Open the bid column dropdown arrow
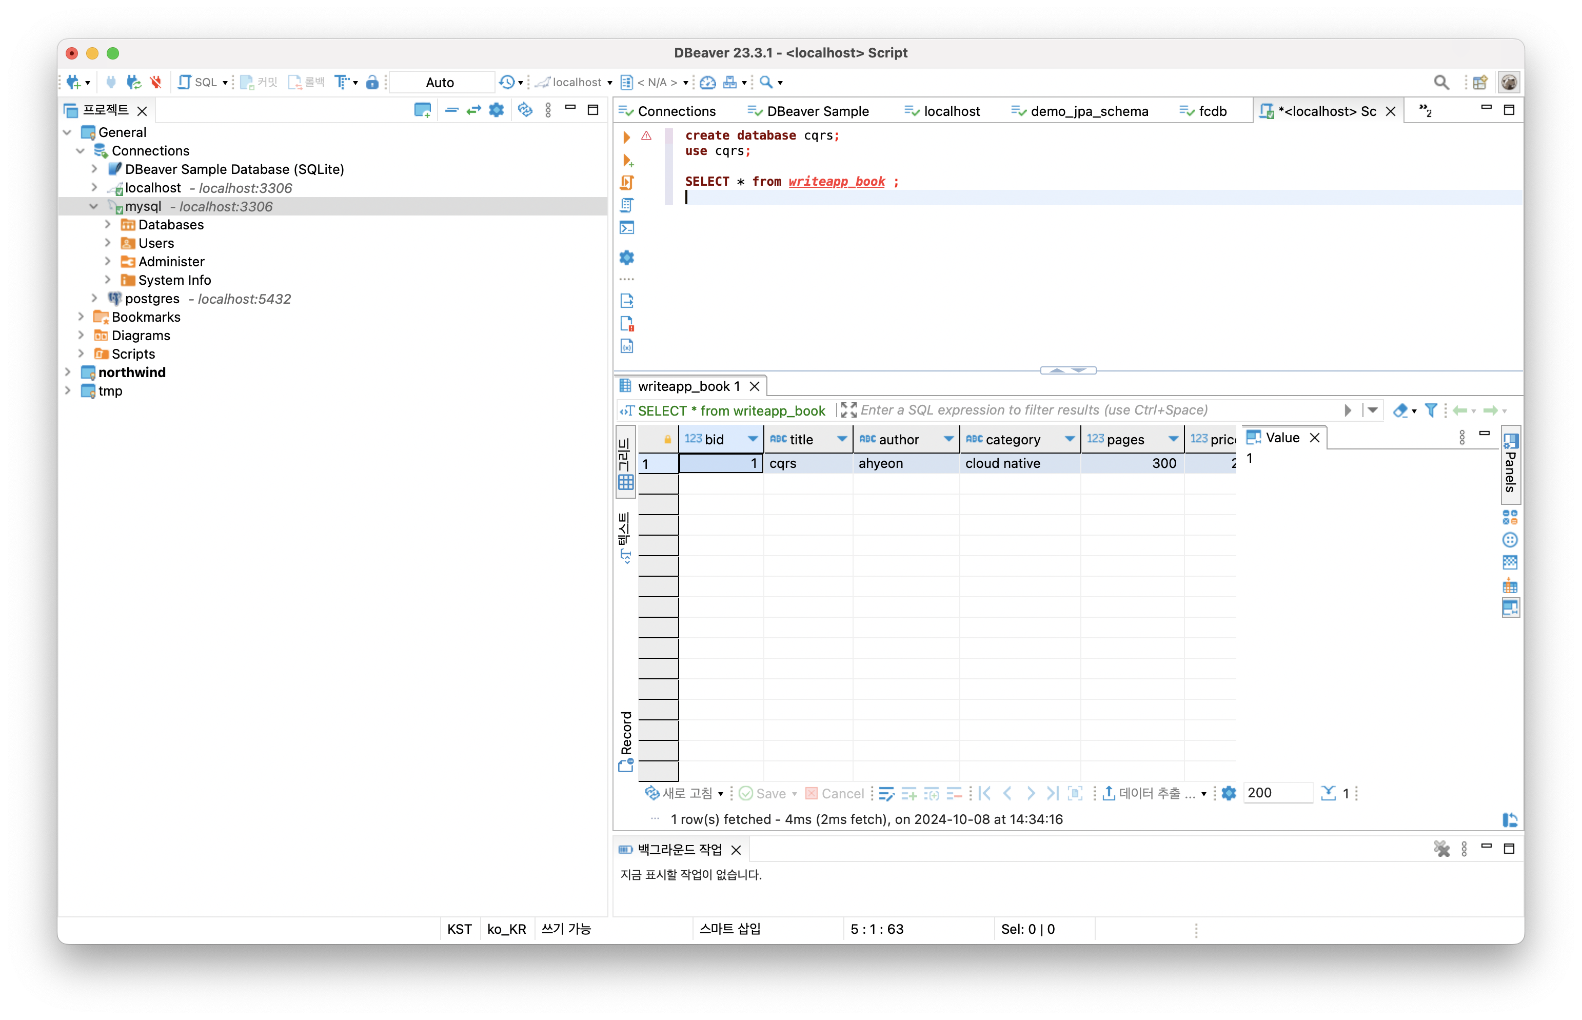Viewport: 1582px width, 1020px height. pyautogui.click(x=752, y=439)
